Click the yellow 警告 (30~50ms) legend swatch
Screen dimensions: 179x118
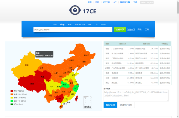pos(12,98)
